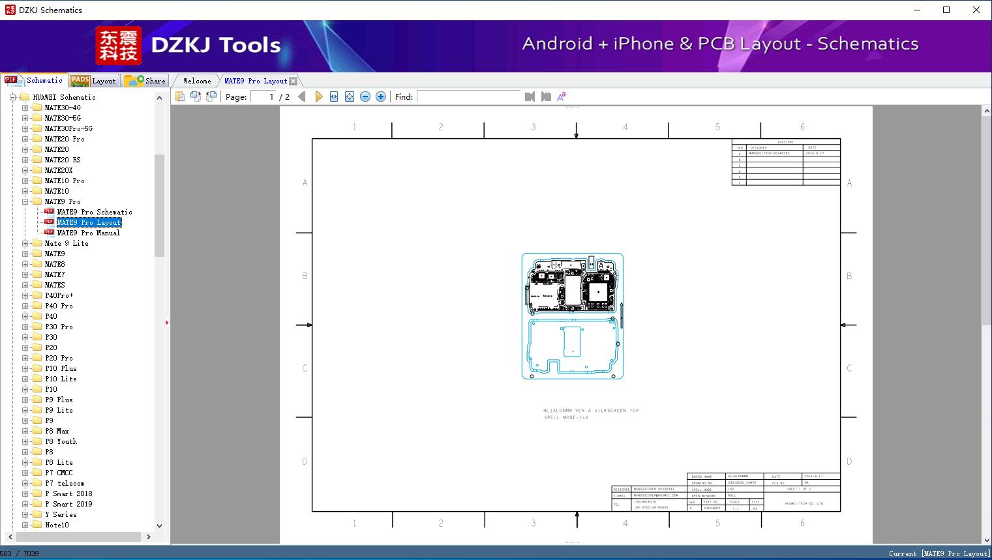Viewport: 992px width, 560px height.
Task: Expand the P20 Pro folder
Action: 25,358
